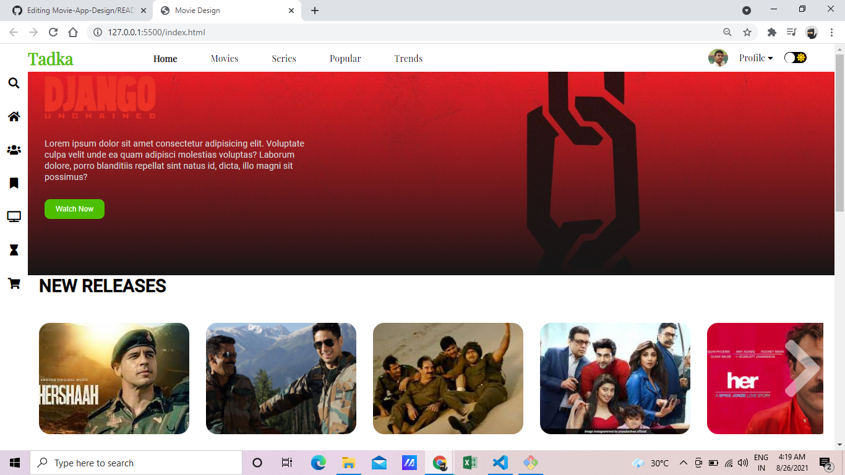Click the Watch Now button
Image resolution: width=845 pixels, height=475 pixels.
point(74,209)
